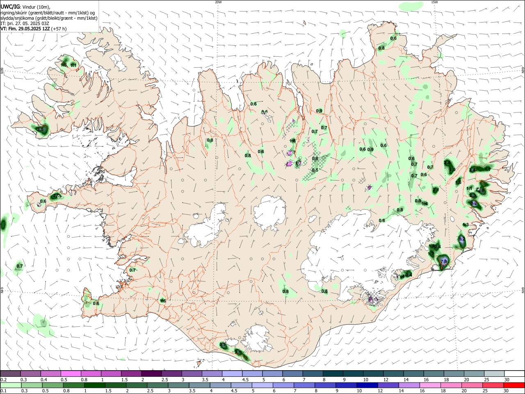
Task: Select upper legend swatch between 18 and 20
Action: tap(454, 373)
